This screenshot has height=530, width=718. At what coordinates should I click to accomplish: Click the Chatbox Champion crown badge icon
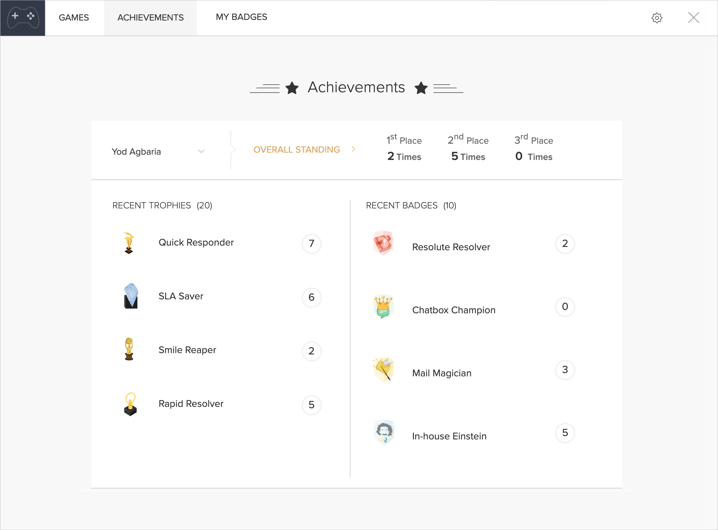tap(383, 306)
